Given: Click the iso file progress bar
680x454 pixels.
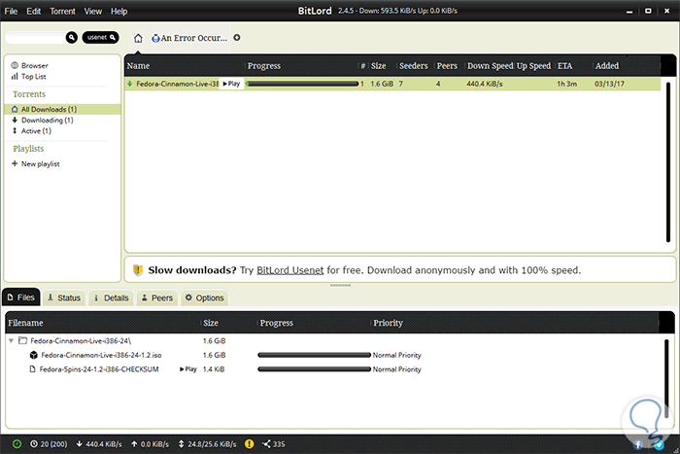Looking at the screenshot, I should click(x=315, y=355).
